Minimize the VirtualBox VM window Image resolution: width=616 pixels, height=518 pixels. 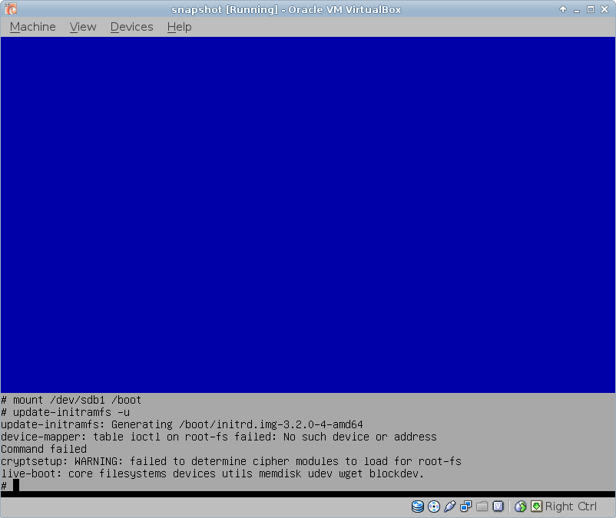[x=577, y=9]
